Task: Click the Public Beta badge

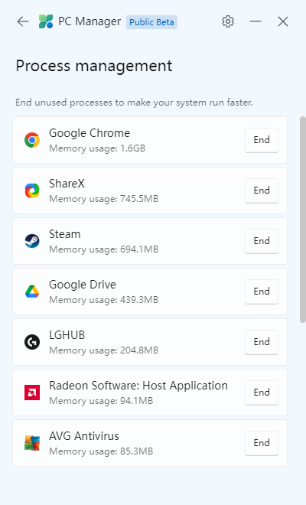Action: pos(151,22)
